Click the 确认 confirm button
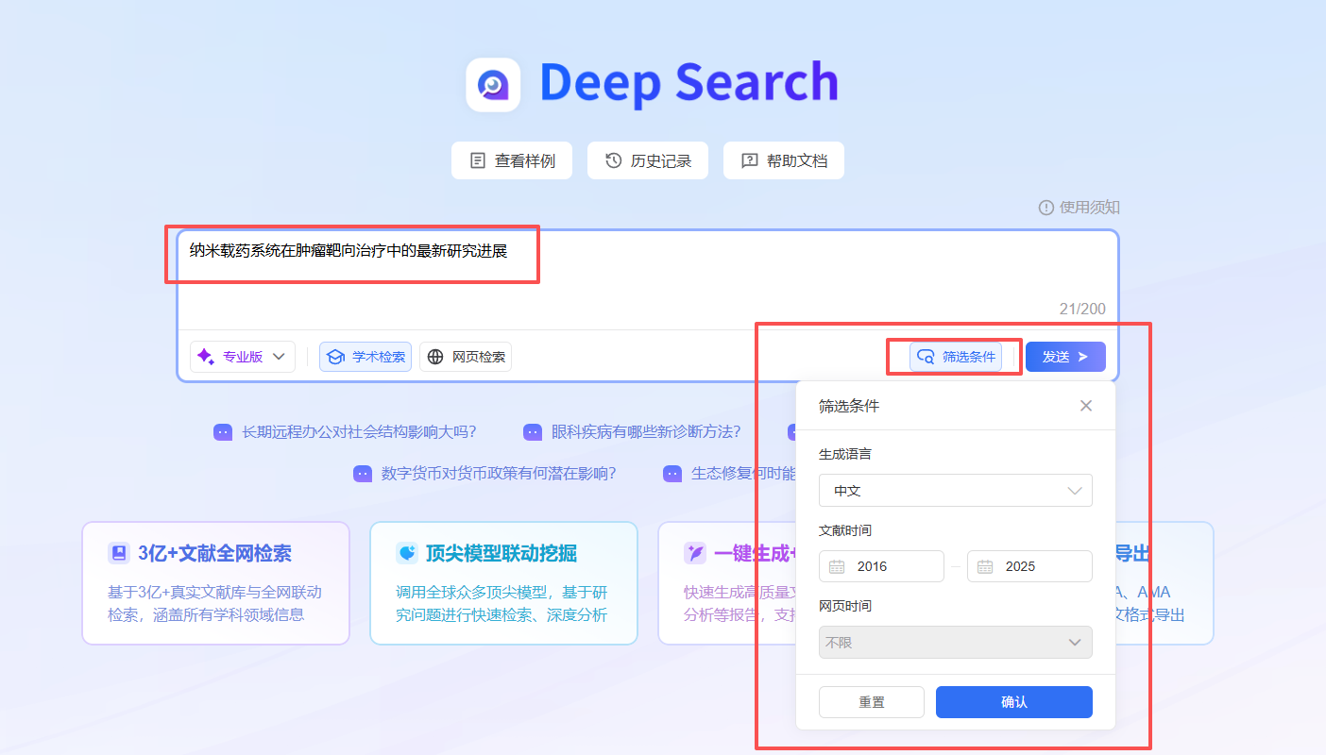The width and height of the screenshot is (1326, 755). point(1014,702)
